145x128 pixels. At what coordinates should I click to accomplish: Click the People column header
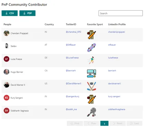point(7,24)
